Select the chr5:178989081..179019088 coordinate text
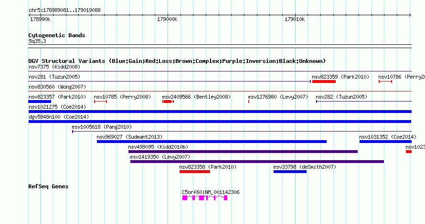Image resolution: width=425 pixels, height=224 pixels. tap(64, 10)
